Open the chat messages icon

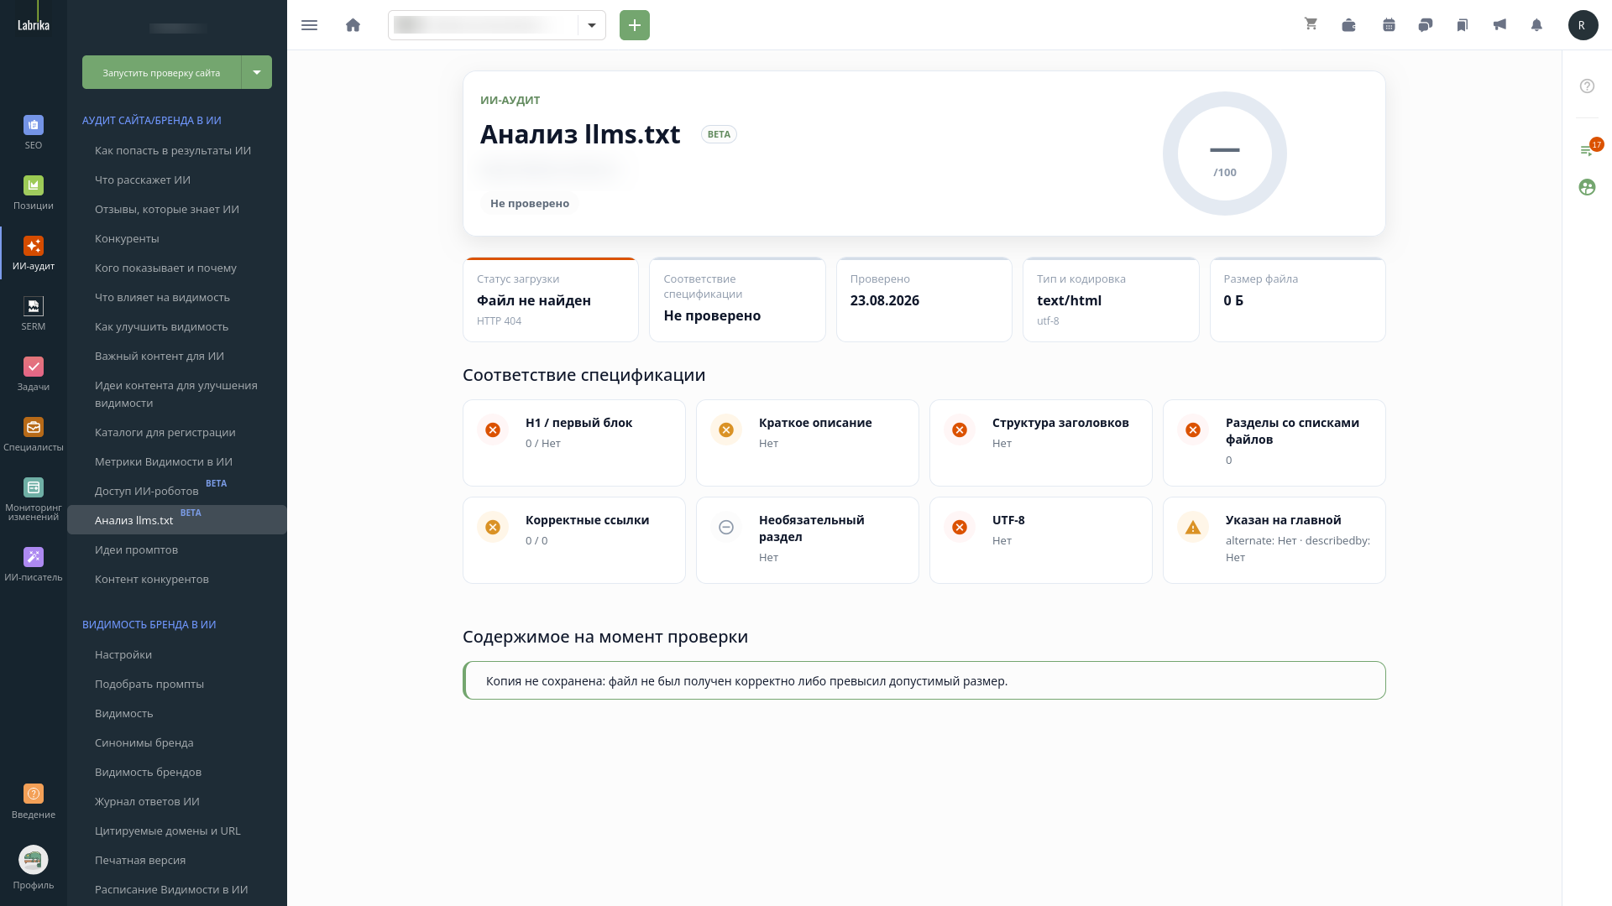pyautogui.click(x=1426, y=25)
